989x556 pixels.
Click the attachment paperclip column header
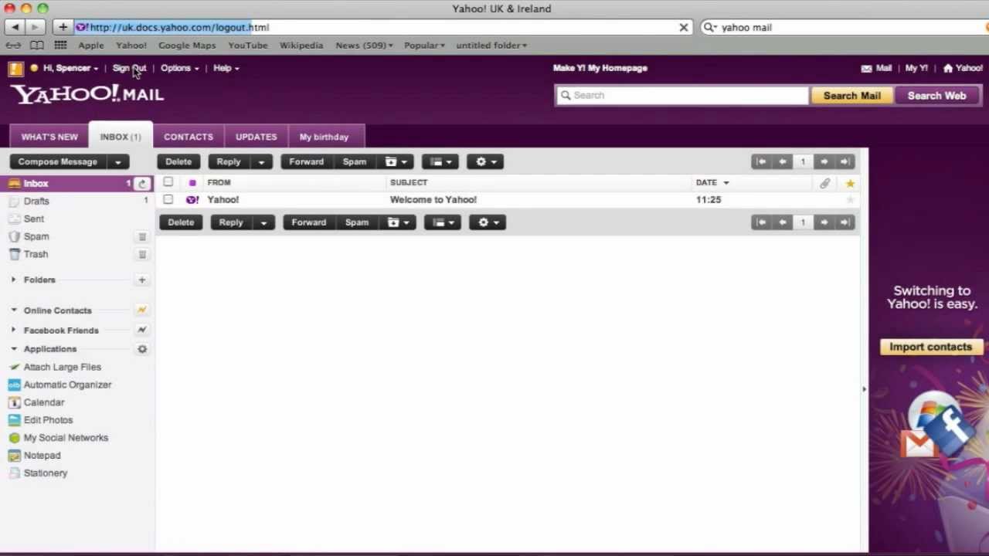coord(824,183)
